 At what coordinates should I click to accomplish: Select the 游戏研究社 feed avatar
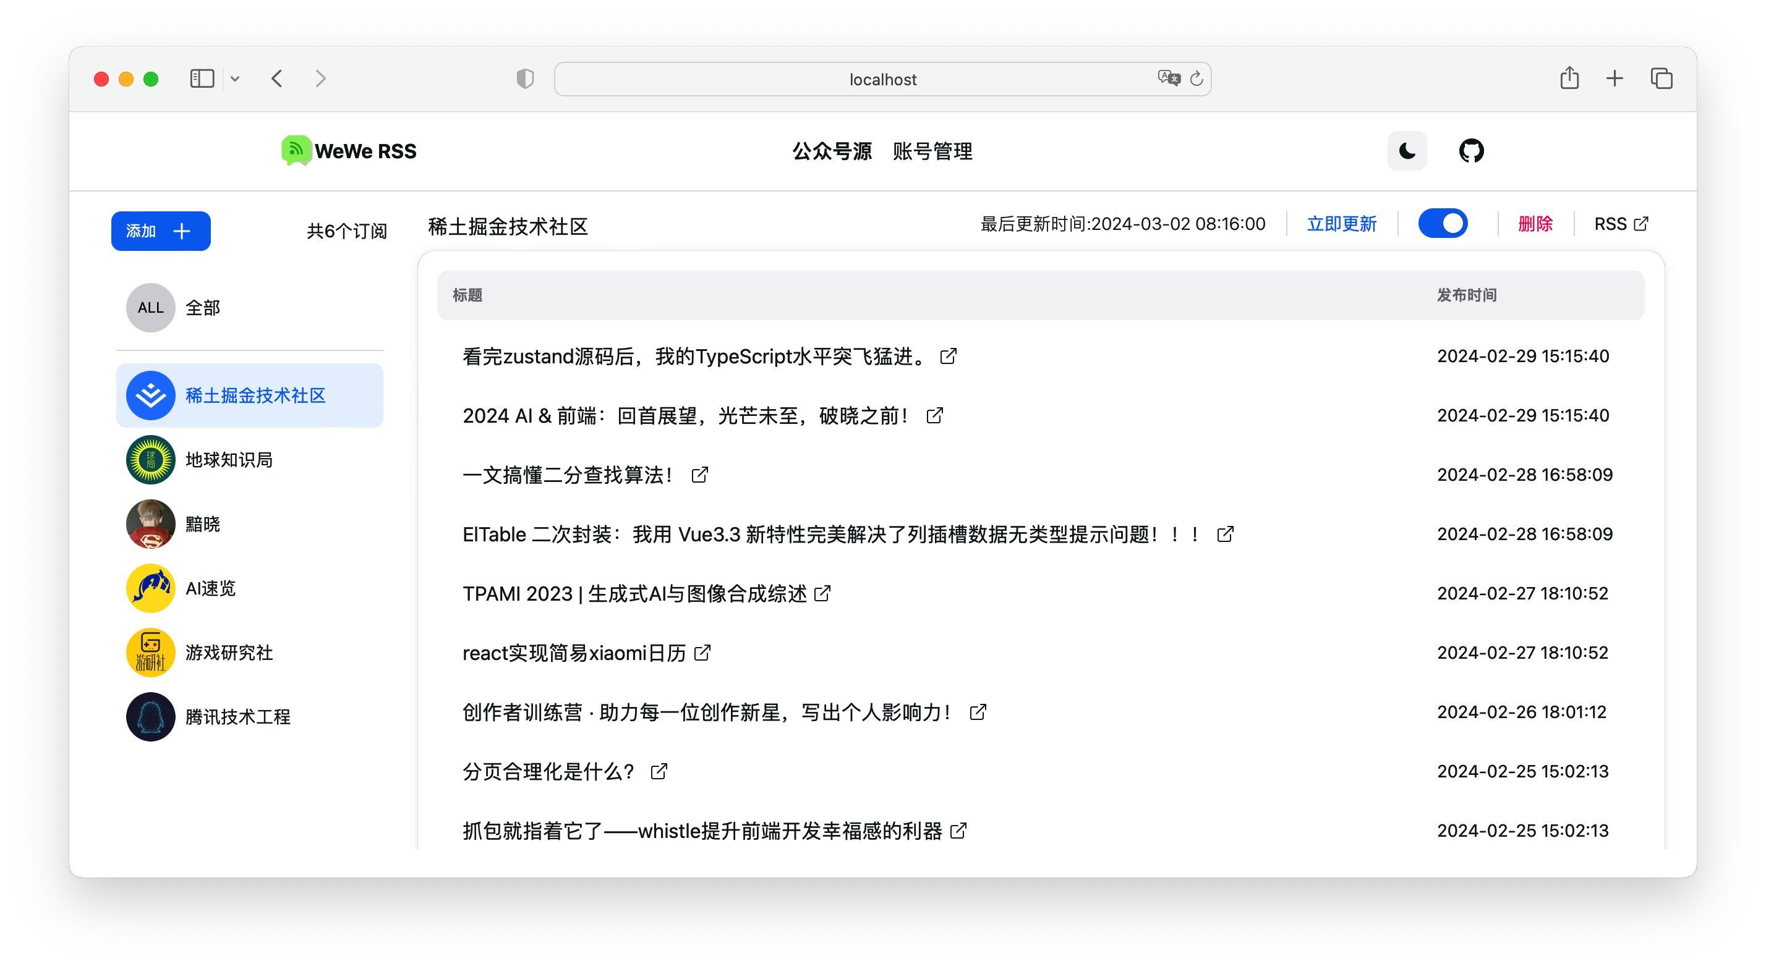(150, 653)
